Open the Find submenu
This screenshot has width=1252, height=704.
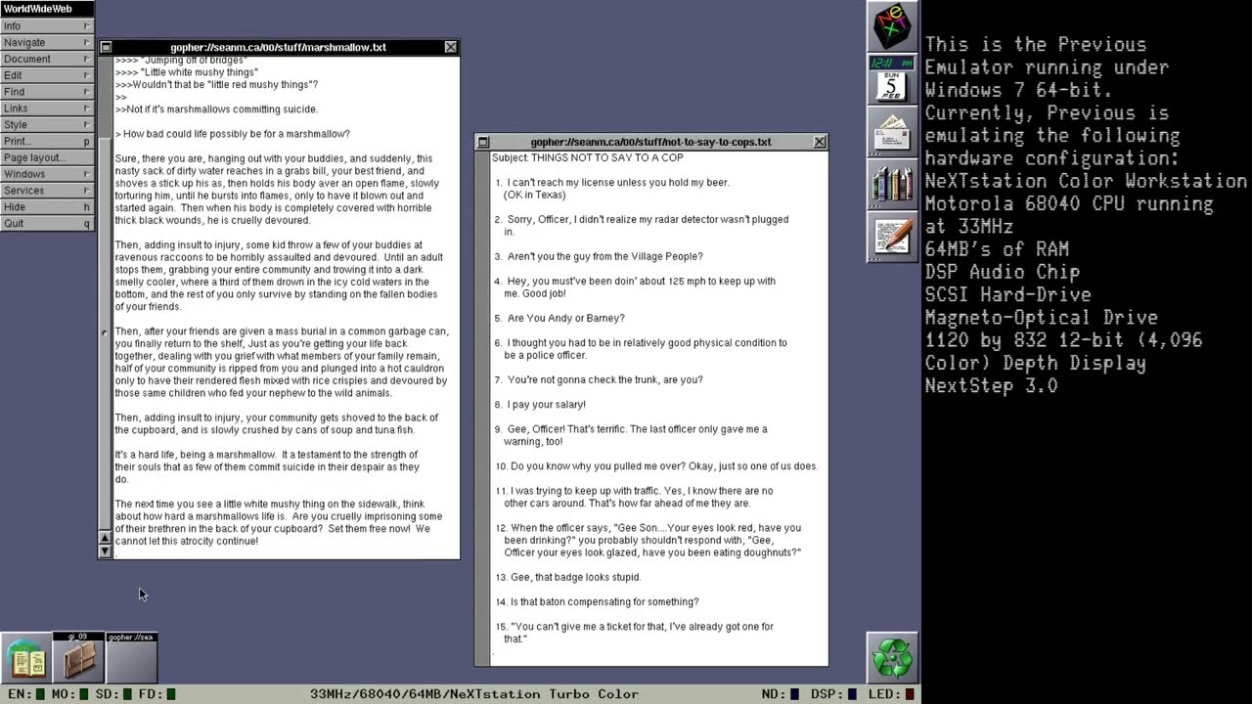point(47,92)
